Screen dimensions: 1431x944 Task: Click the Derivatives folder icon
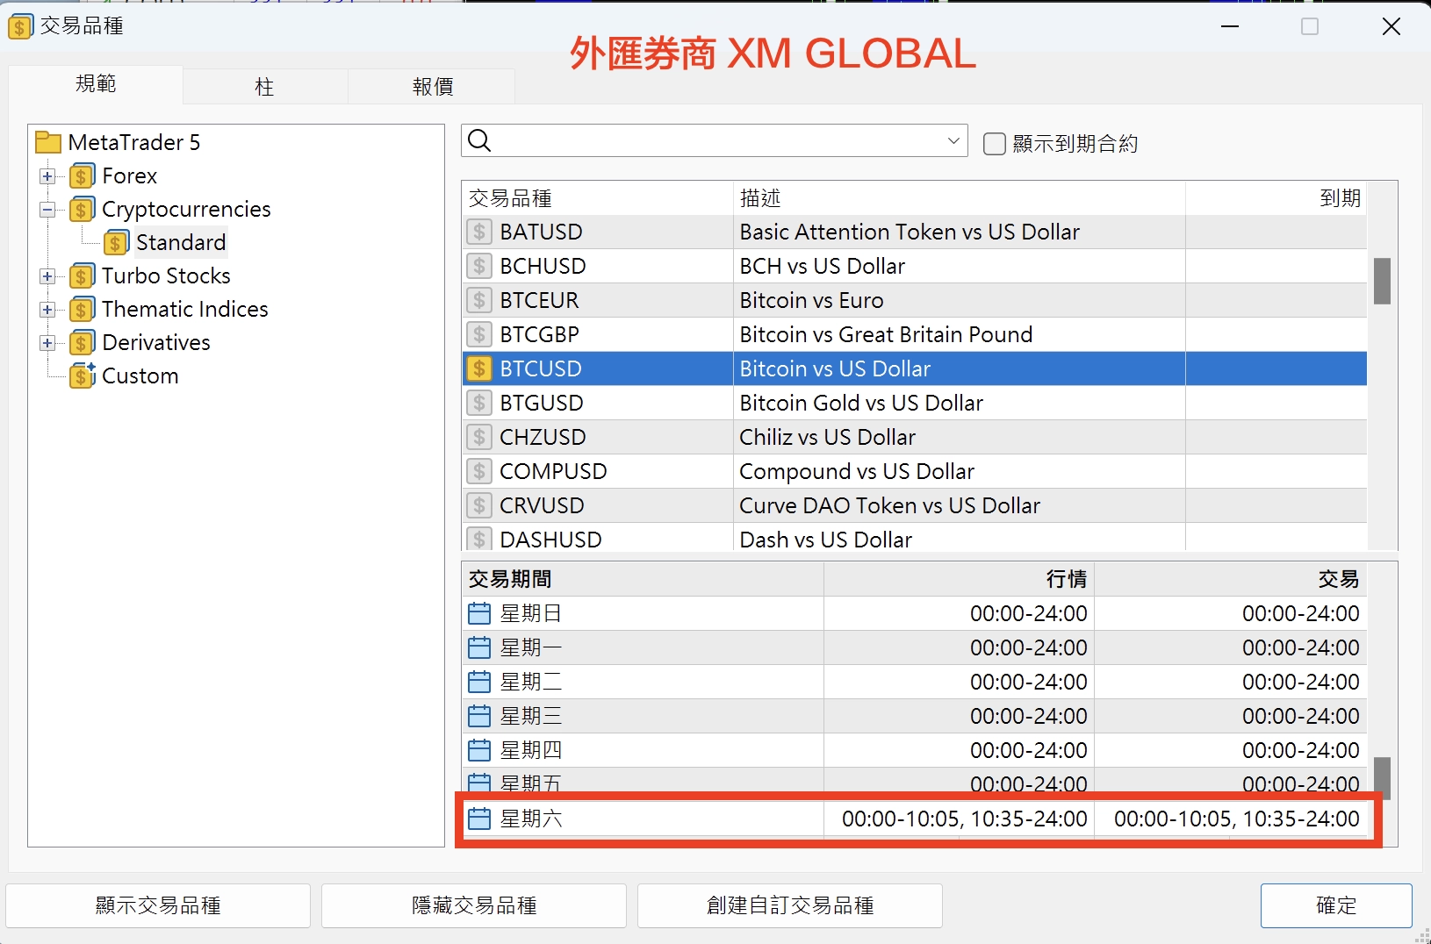click(x=82, y=343)
